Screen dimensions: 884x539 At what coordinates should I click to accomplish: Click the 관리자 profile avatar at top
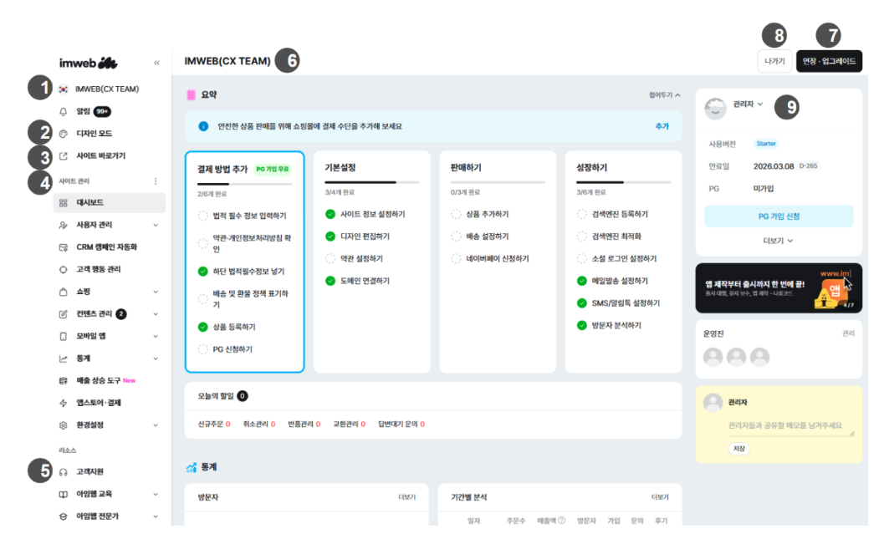[x=715, y=107]
